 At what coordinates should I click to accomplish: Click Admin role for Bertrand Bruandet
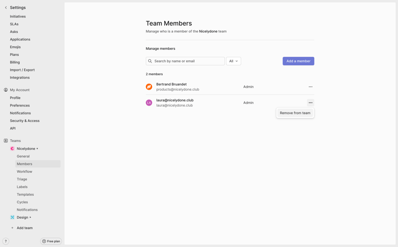(248, 87)
